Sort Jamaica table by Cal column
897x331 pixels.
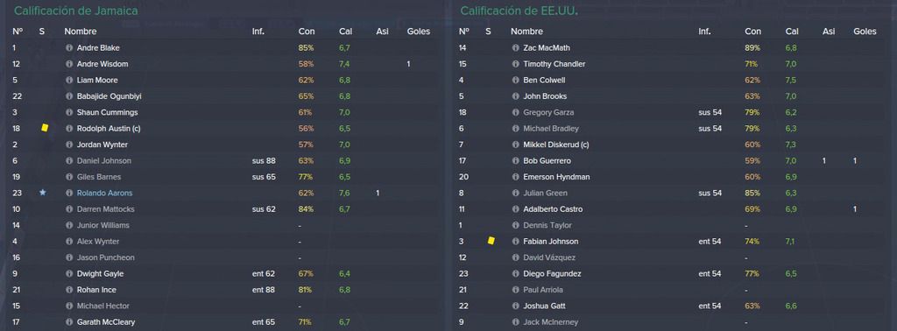345,32
